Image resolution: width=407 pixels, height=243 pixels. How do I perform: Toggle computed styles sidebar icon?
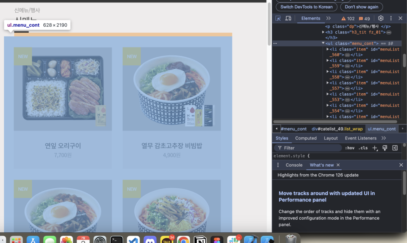pos(395,148)
